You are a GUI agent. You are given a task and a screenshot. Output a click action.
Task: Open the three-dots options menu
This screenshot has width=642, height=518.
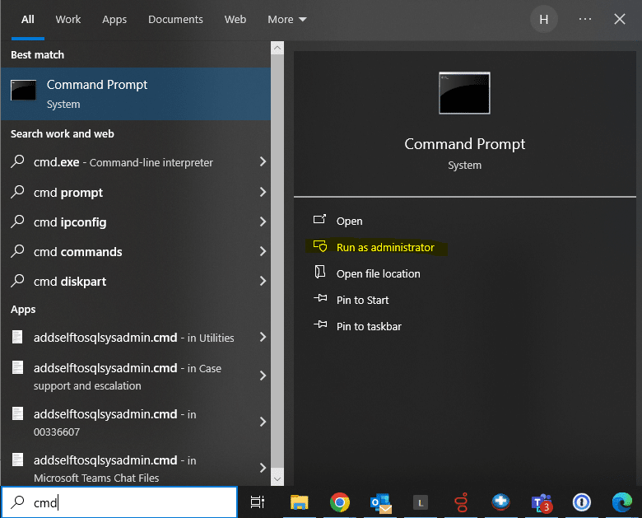(x=585, y=19)
